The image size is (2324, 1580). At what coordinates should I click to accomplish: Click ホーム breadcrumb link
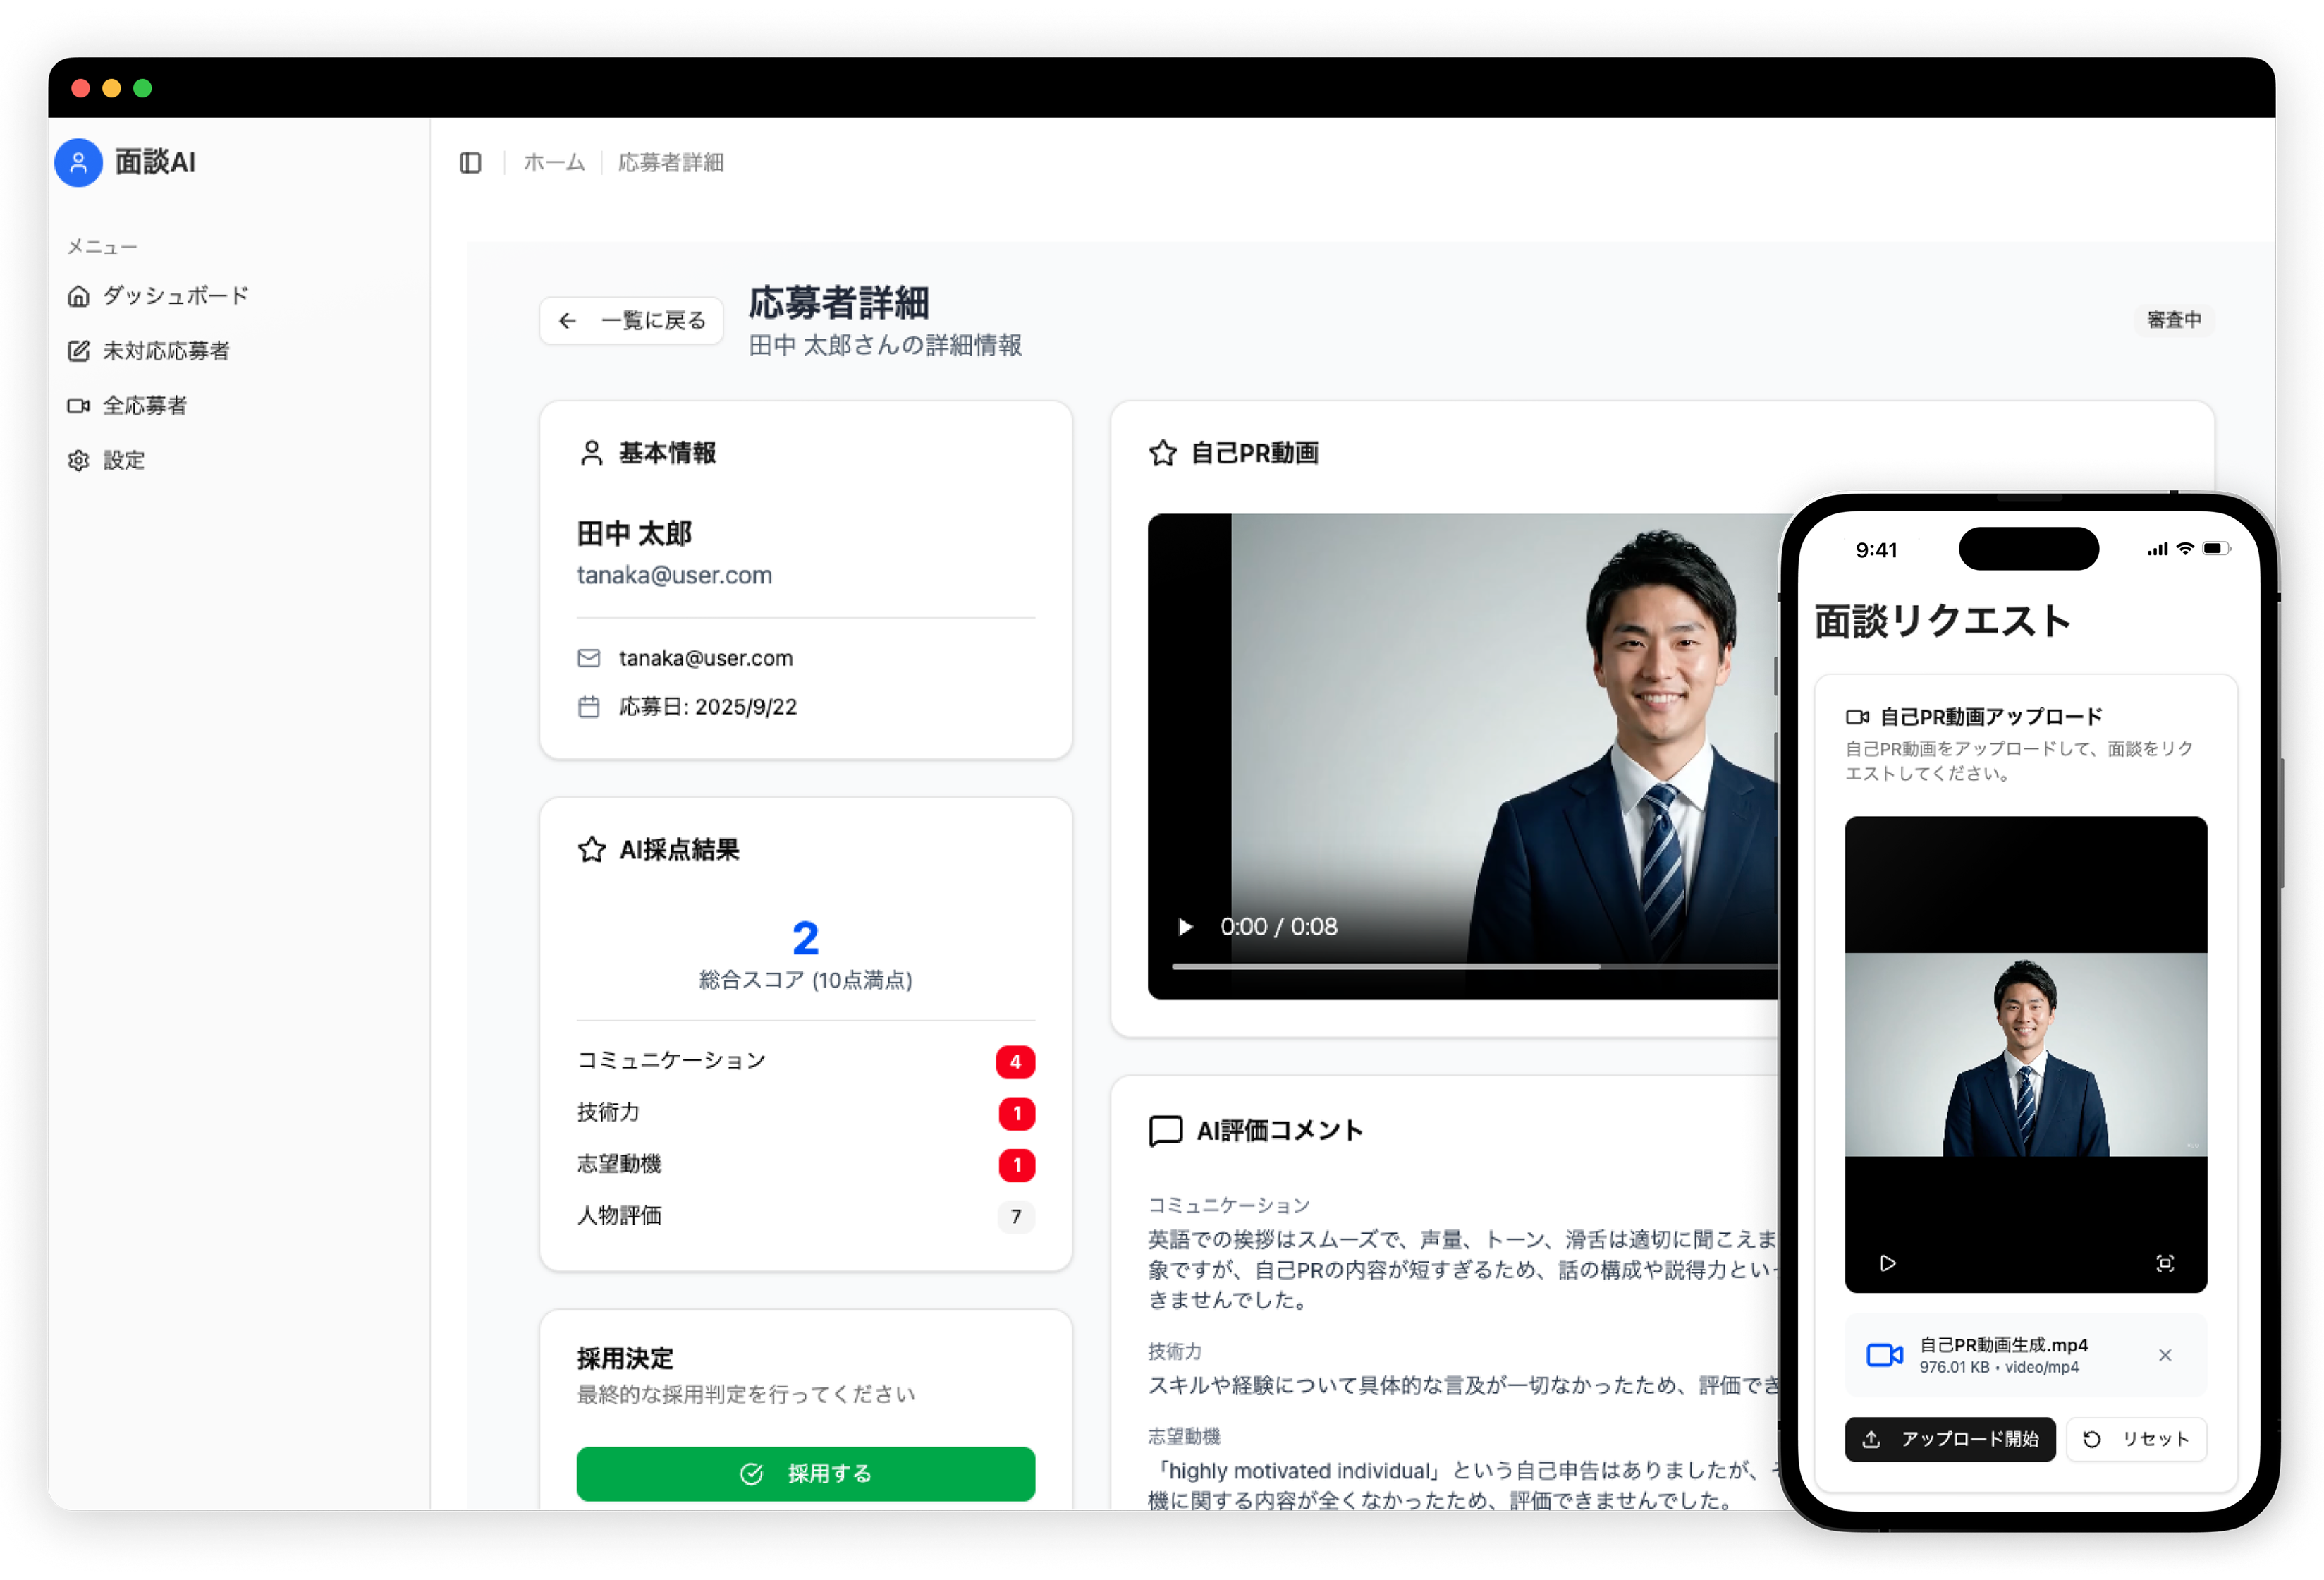click(x=554, y=162)
